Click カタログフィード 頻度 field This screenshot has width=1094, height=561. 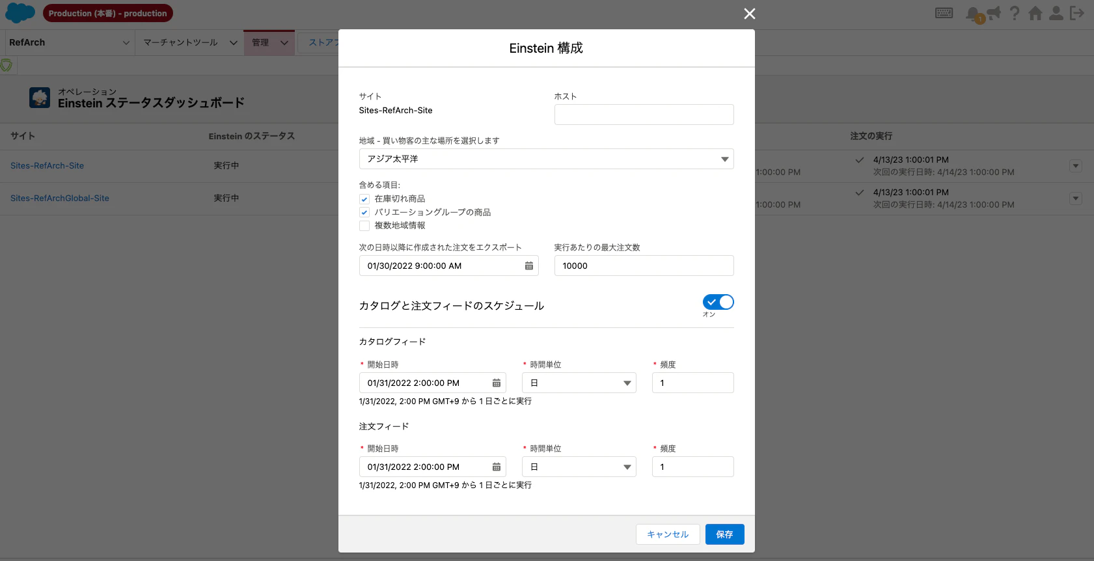click(x=693, y=383)
